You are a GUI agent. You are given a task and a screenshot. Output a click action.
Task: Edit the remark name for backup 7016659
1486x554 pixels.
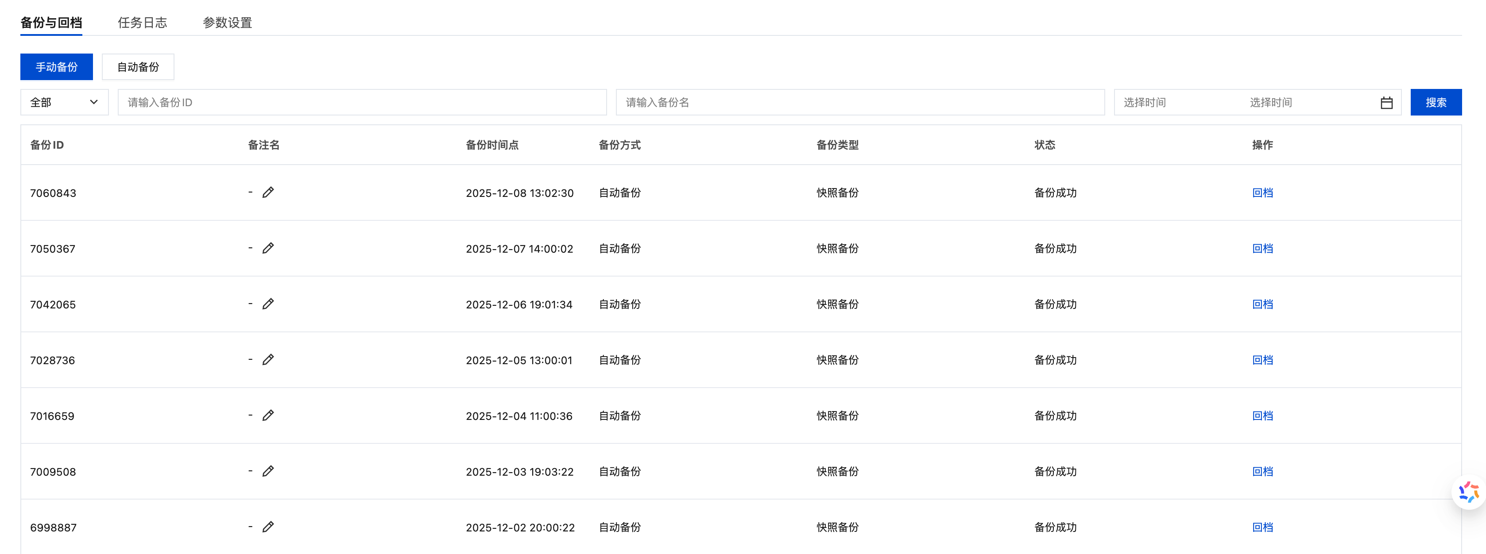pyautogui.click(x=267, y=415)
